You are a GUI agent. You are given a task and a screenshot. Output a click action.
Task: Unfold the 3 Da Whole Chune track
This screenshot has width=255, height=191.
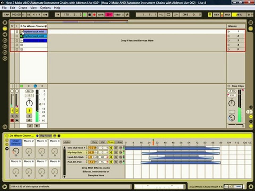click(x=46, y=26)
